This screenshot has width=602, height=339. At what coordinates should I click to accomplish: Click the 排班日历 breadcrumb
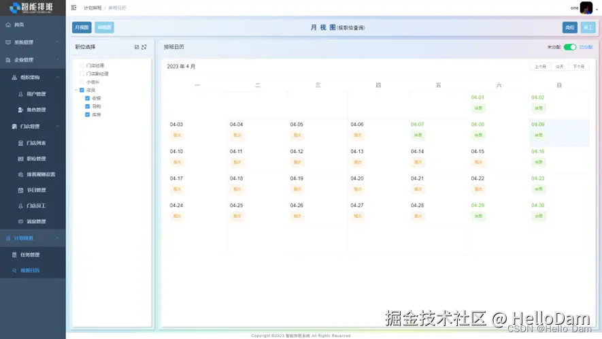[117, 7]
